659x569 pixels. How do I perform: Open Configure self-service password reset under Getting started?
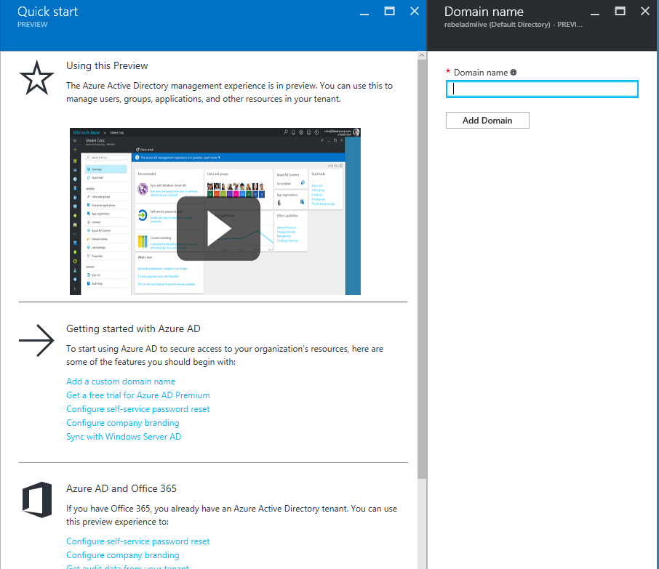[138, 409]
